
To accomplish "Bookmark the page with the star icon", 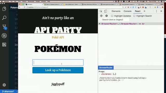I will pos(126,7).
